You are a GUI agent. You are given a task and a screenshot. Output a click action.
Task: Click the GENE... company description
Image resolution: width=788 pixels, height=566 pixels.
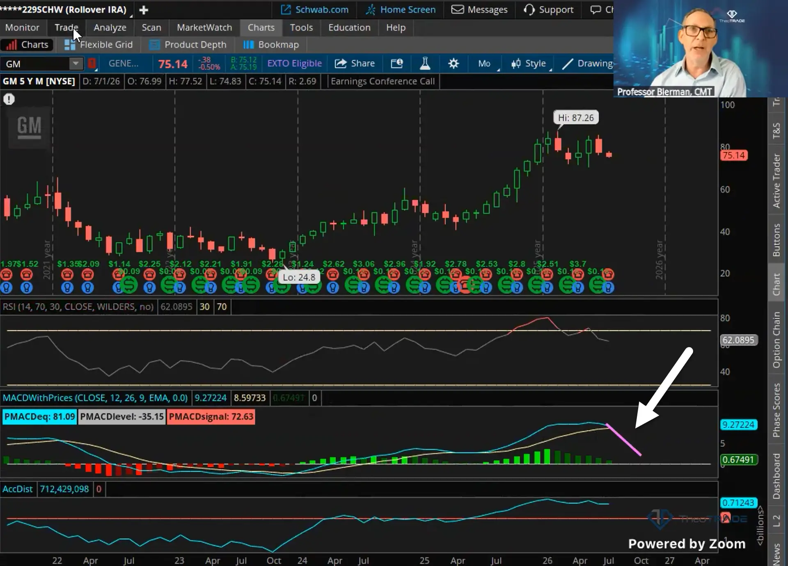tap(123, 64)
